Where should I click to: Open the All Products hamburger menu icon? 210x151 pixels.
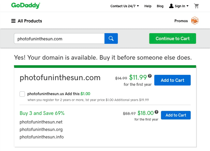13,21
